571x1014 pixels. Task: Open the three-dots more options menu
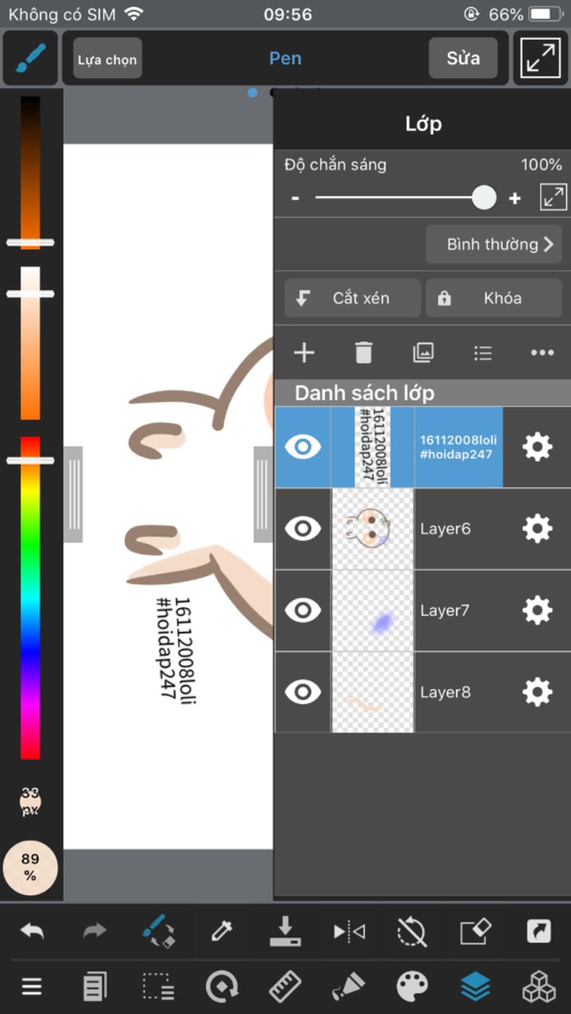tap(542, 353)
